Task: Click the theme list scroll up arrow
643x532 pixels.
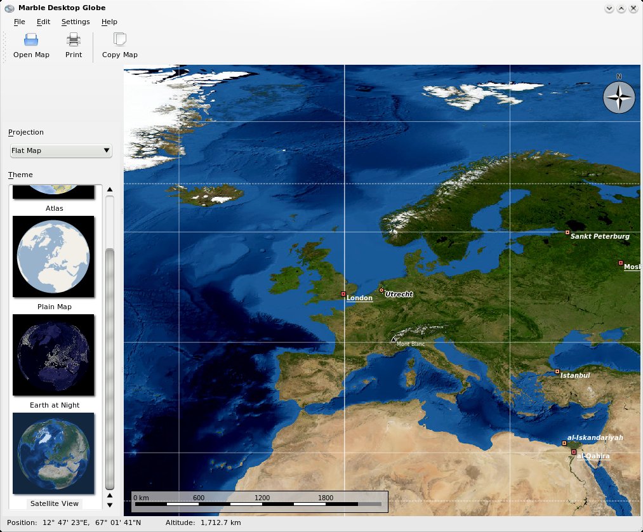Action: [109, 190]
